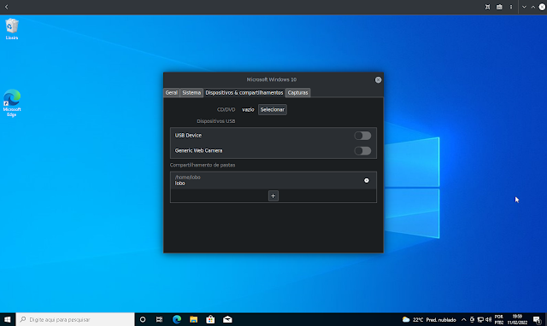547x326 pixels.
Task: Click the Generic Web Camera label
Action: pos(198,150)
